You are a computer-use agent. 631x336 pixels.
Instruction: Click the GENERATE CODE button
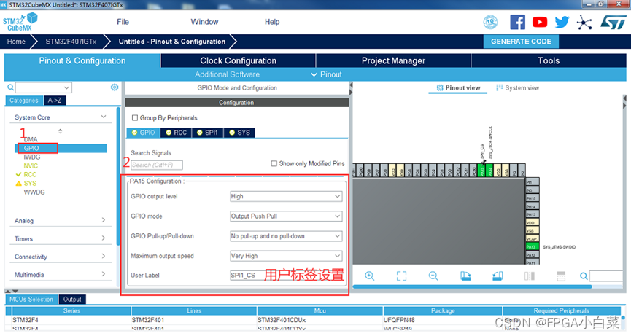click(x=521, y=42)
